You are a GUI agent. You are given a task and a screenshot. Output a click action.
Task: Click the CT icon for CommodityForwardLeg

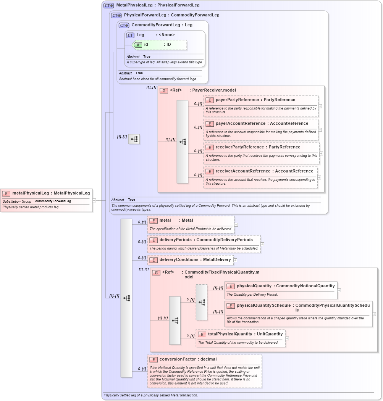124,25
